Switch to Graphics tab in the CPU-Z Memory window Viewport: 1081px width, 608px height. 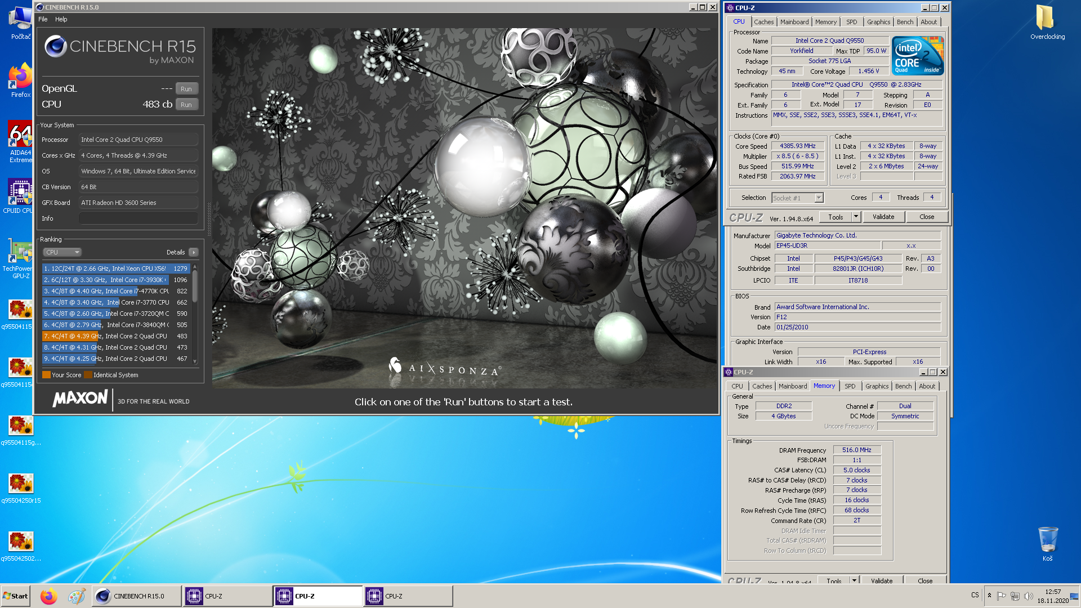tap(877, 386)
